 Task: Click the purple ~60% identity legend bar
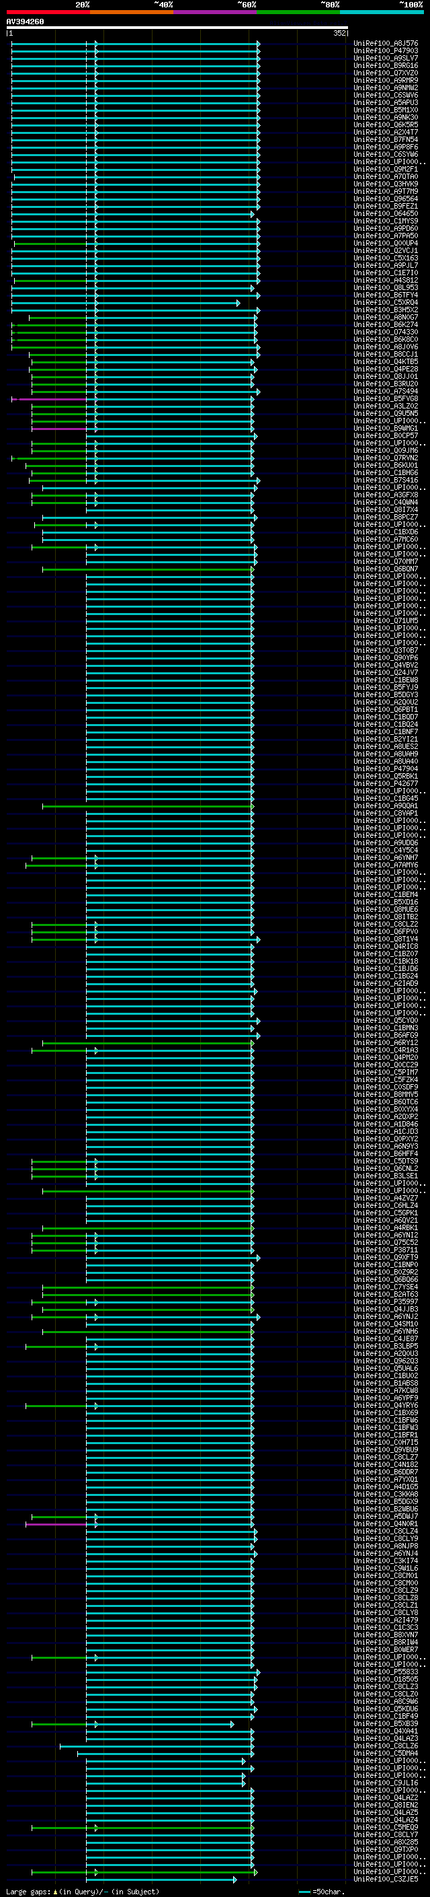[214, 12]
